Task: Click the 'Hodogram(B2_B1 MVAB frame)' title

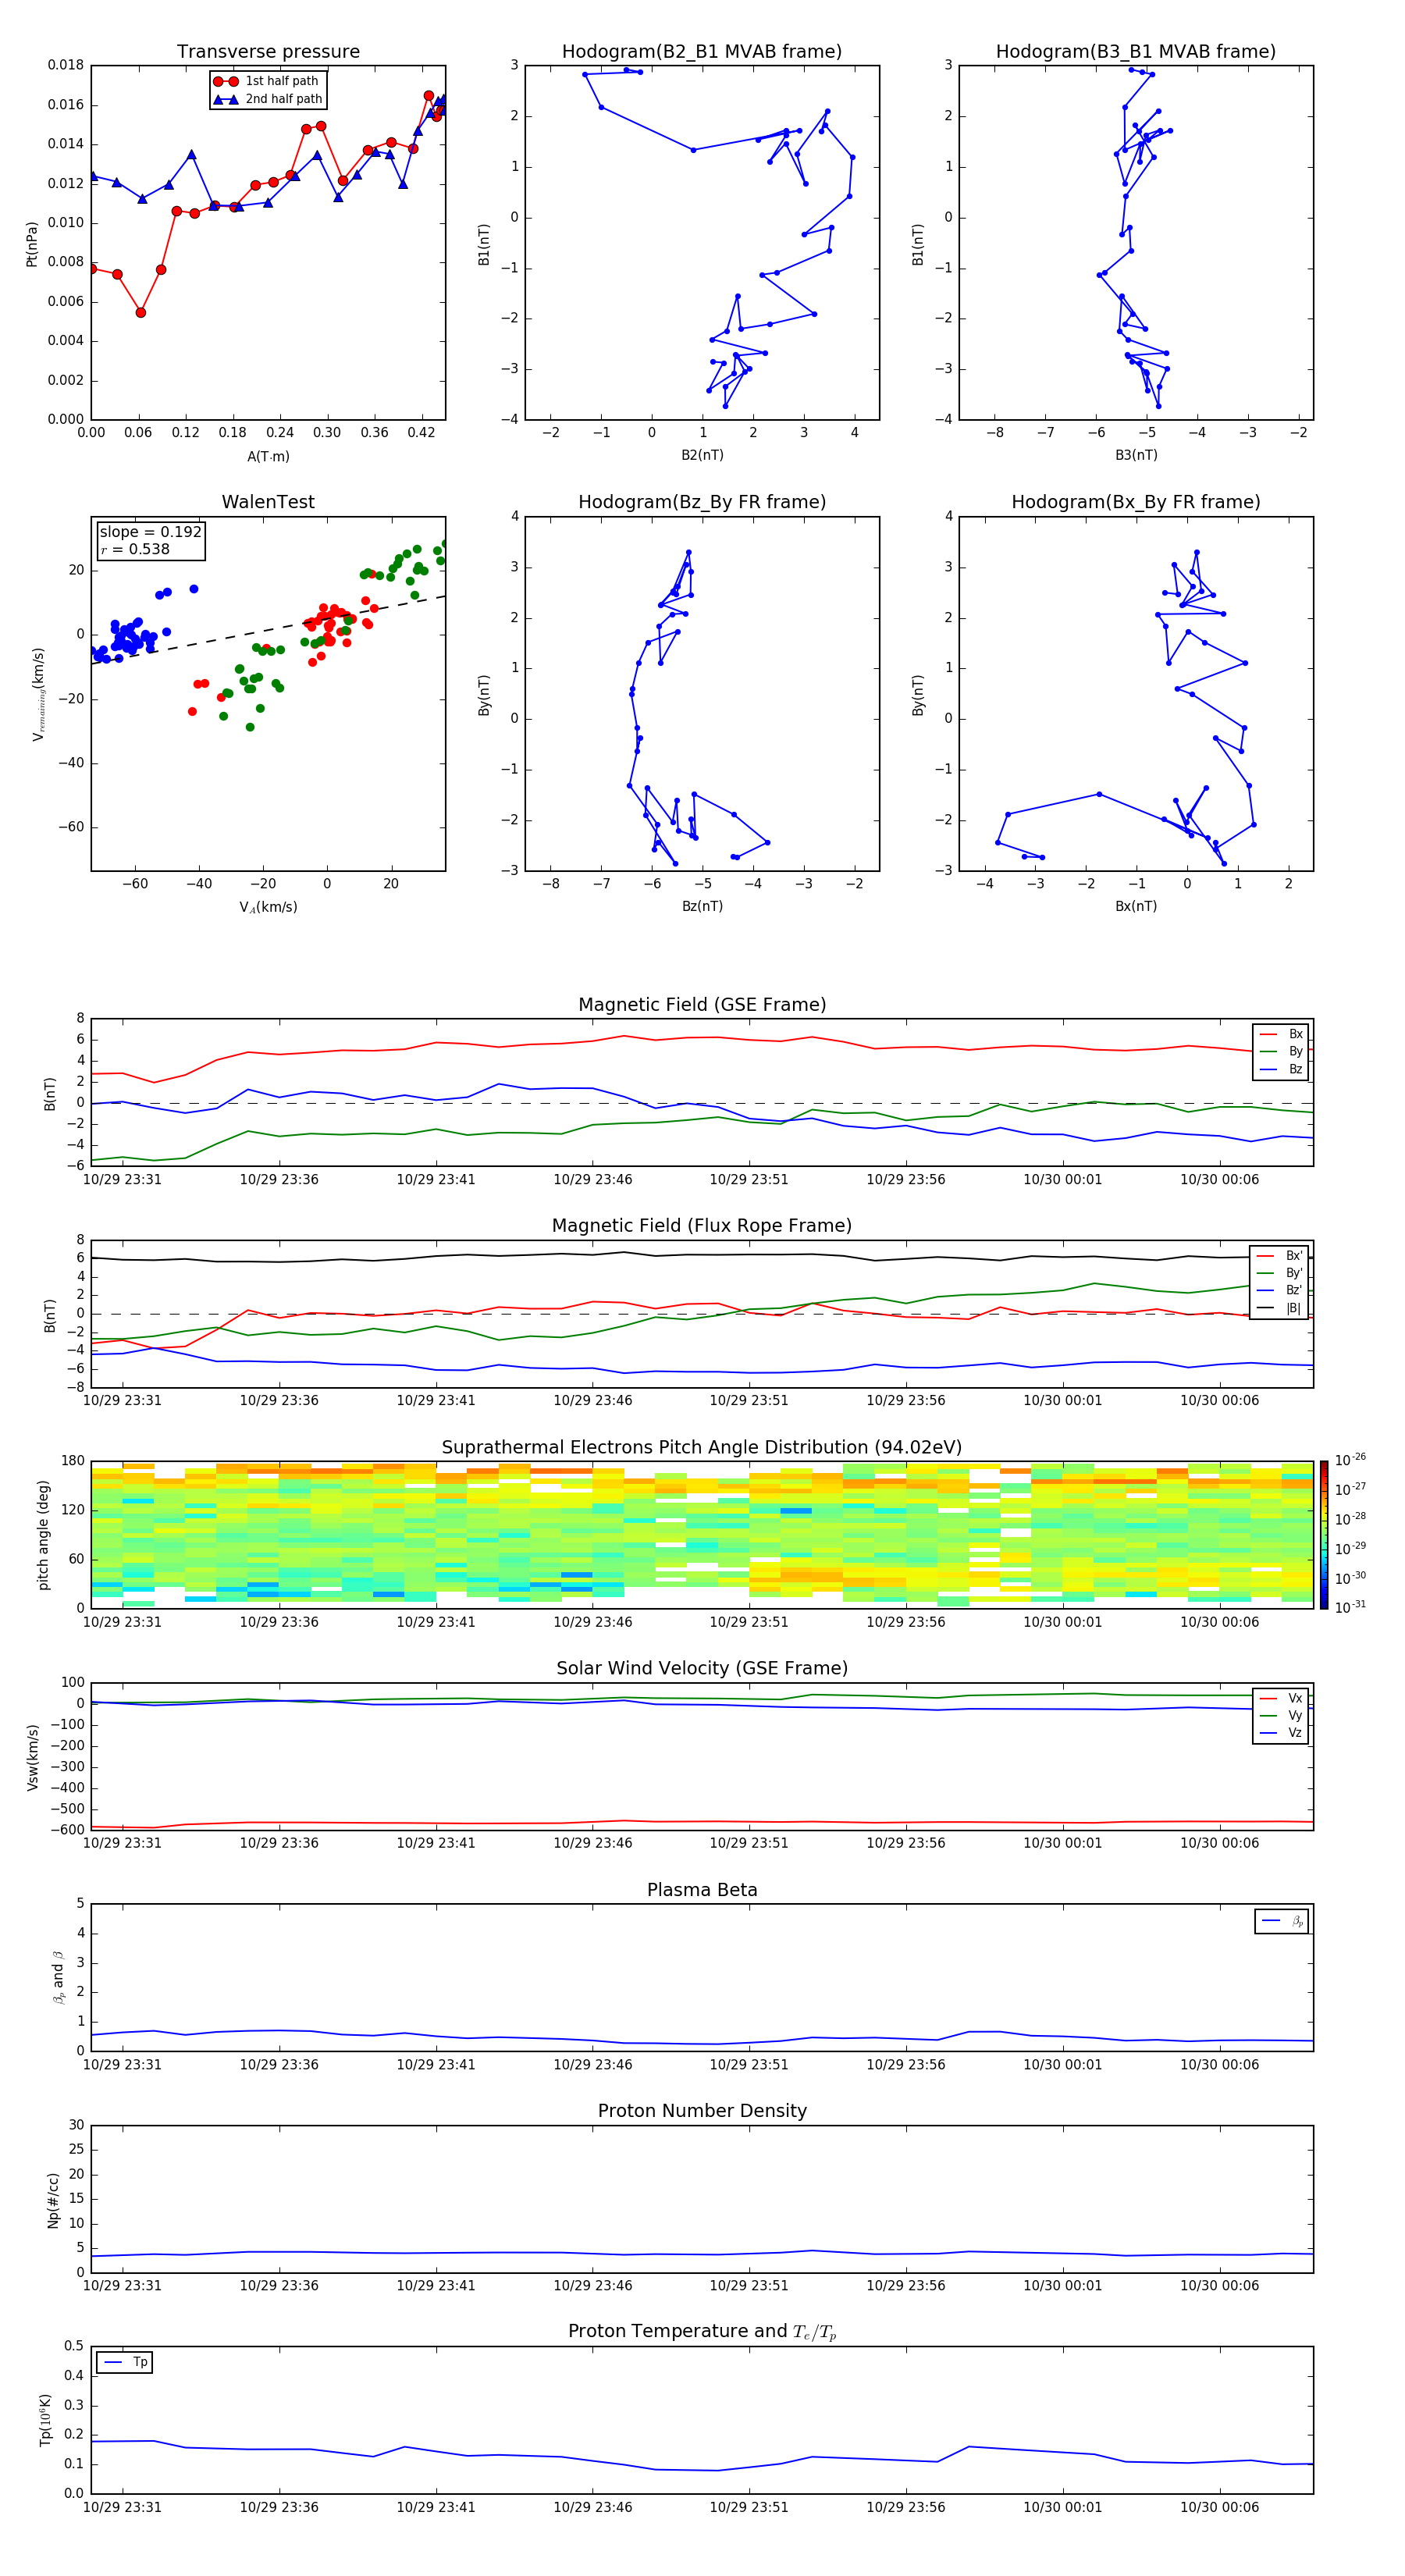Action: 702,51
